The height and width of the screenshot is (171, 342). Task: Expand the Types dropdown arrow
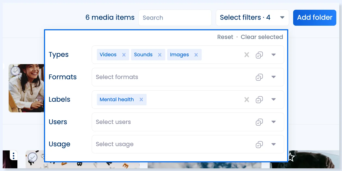pos(274,55)
